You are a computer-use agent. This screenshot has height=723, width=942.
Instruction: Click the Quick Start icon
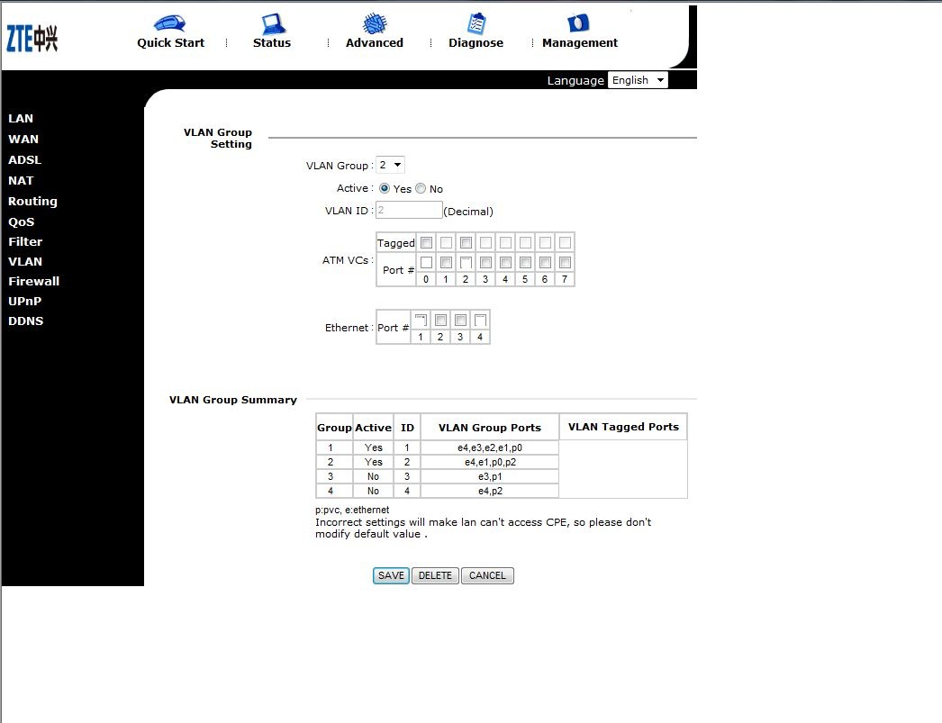[169, 24]
